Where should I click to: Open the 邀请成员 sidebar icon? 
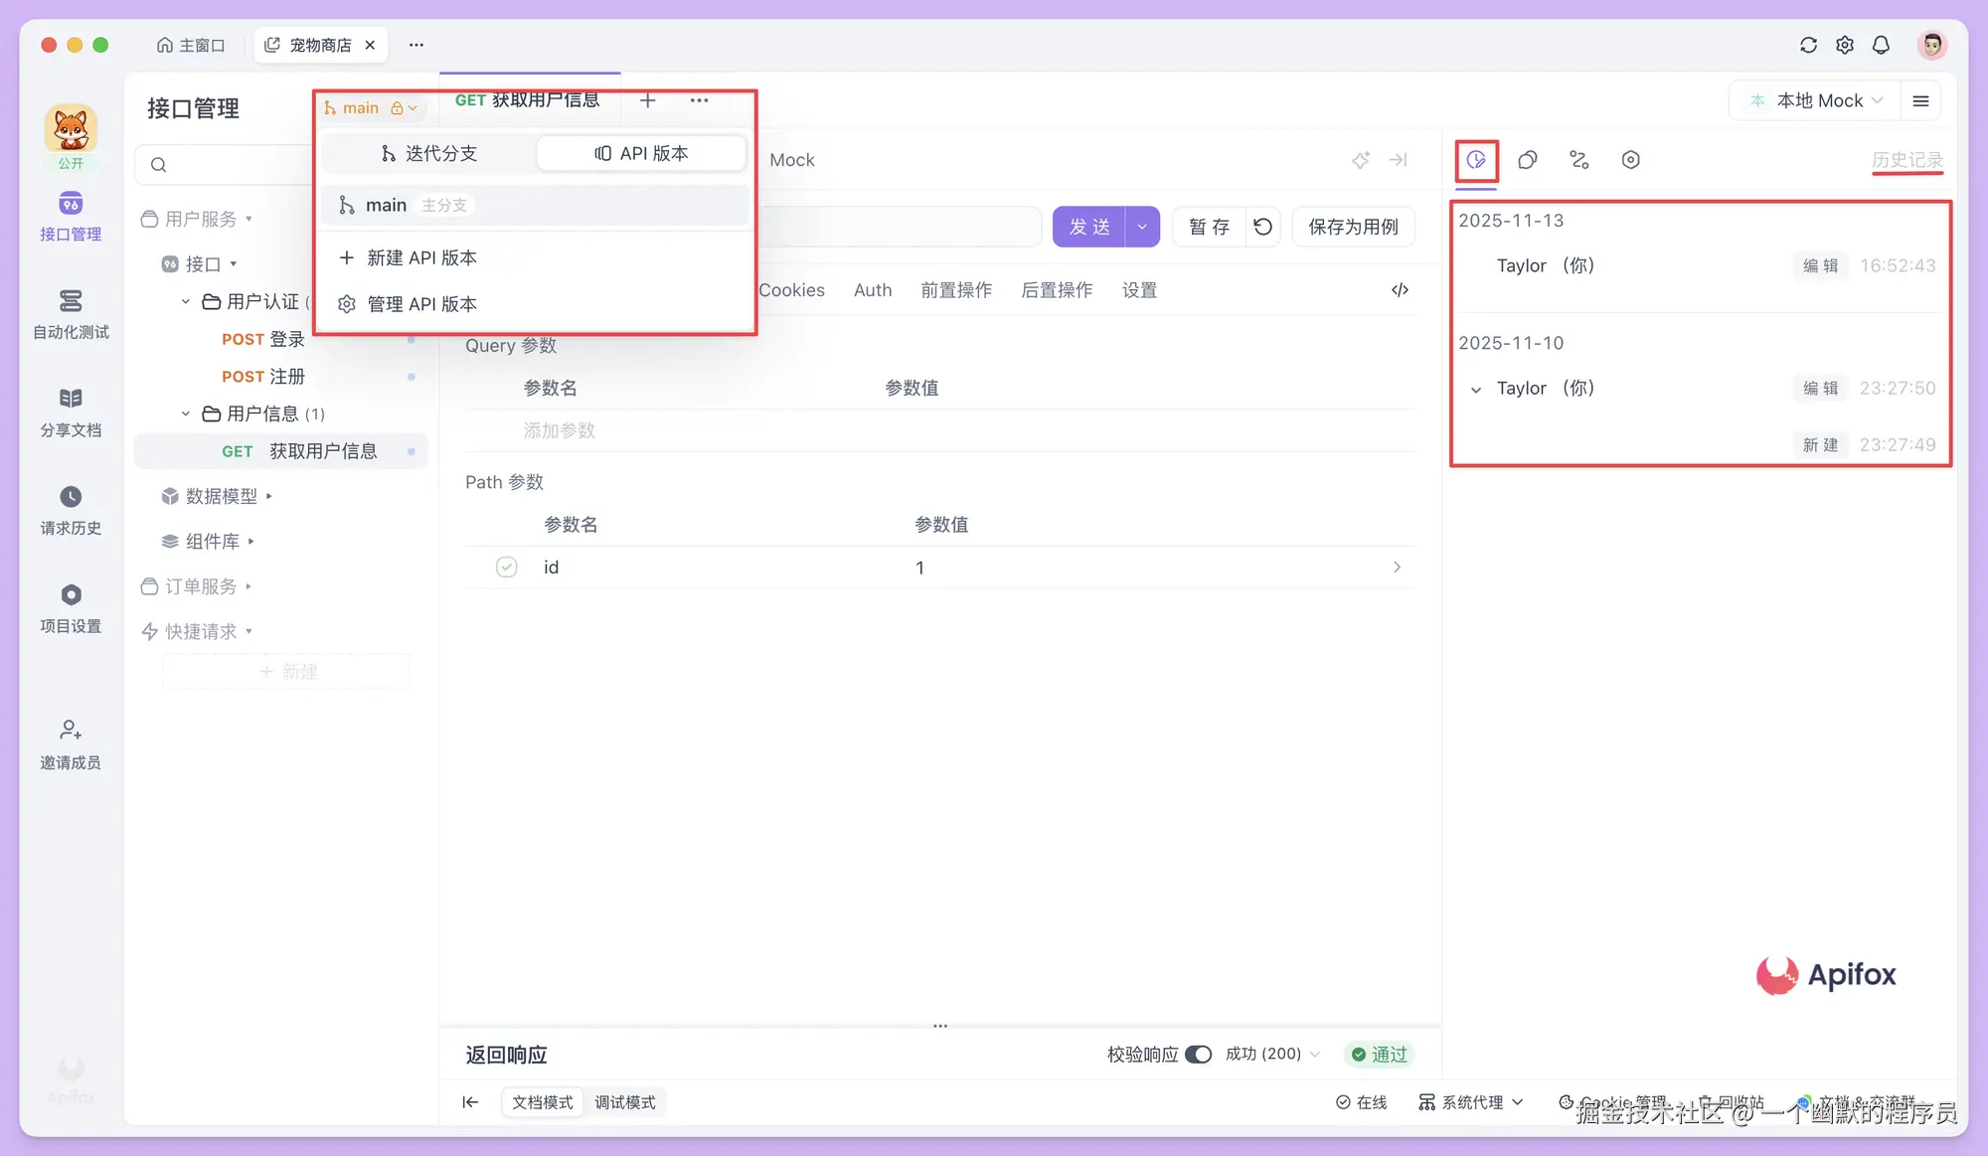coord(70,743)
